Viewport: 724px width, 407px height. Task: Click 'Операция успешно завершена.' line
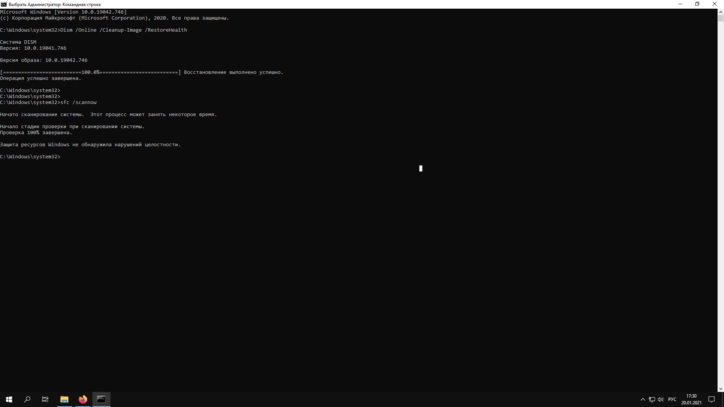(x=41, y=78)
